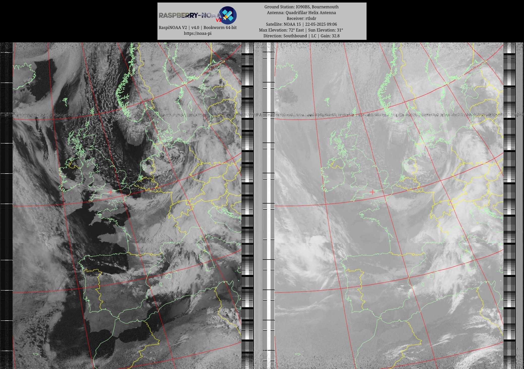Click 'Receiver: rtlsdr' text
Screen dimensions: 524x369
point(301,18)
